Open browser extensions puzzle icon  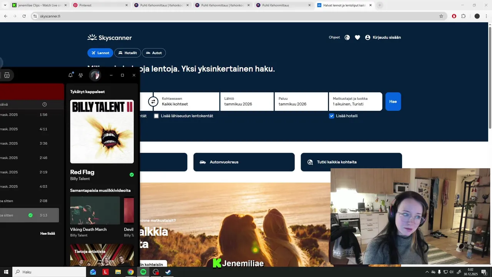(x=463, y=16)
